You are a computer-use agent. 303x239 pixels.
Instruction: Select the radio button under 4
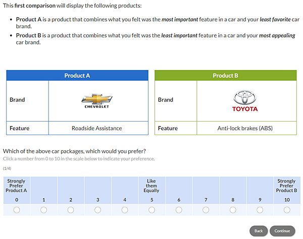tap(125, 210)
